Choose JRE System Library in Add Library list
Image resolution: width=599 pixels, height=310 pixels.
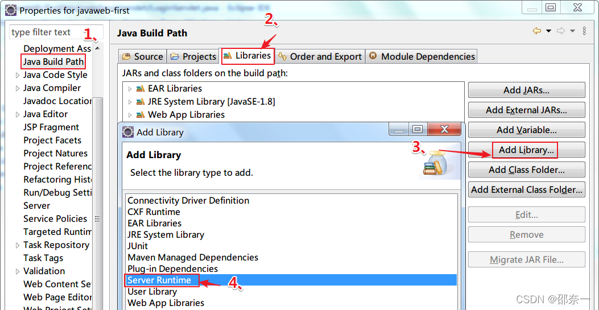click(291, 235)
